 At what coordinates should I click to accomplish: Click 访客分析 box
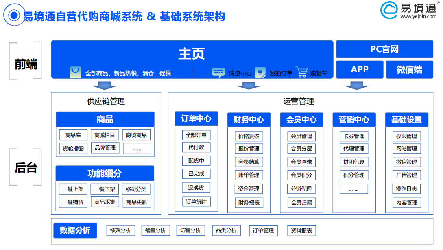click(191, 230)
